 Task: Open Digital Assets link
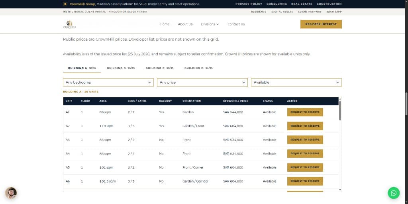(282, 12)
